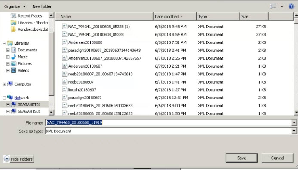Select file icon for reeb20180607_20180607134743643
Screen dimensions: 298x170
point(65,74)
